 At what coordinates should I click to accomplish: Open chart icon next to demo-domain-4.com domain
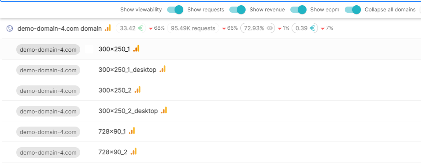pos(108,28)
